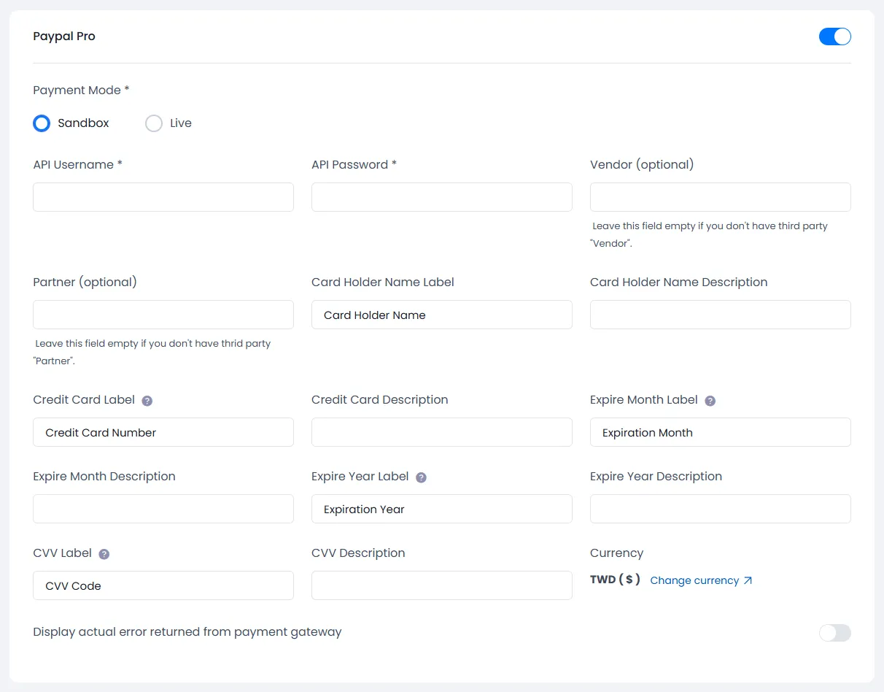Disable the Paypal Pro toggle switch
Image resolution: width=884 pixels, height=692 pixels.
pos(834,36)
